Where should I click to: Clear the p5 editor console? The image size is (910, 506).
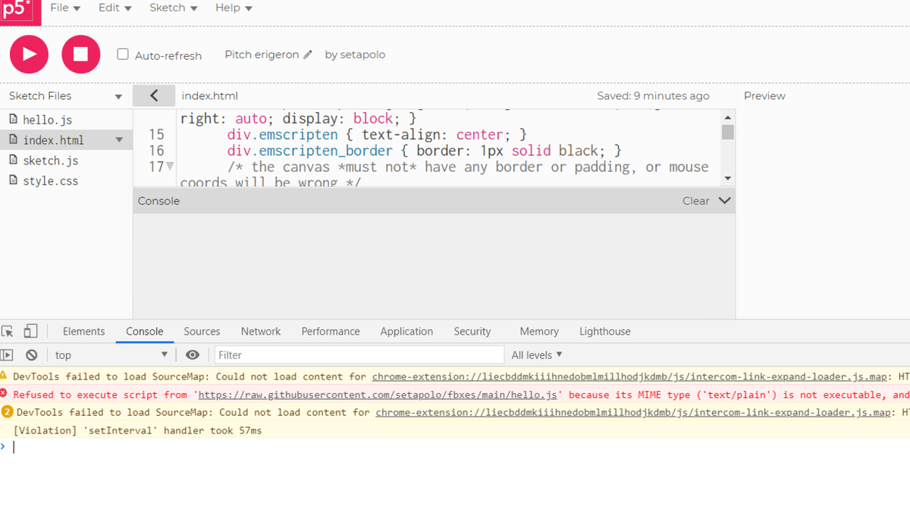[695, 201]
